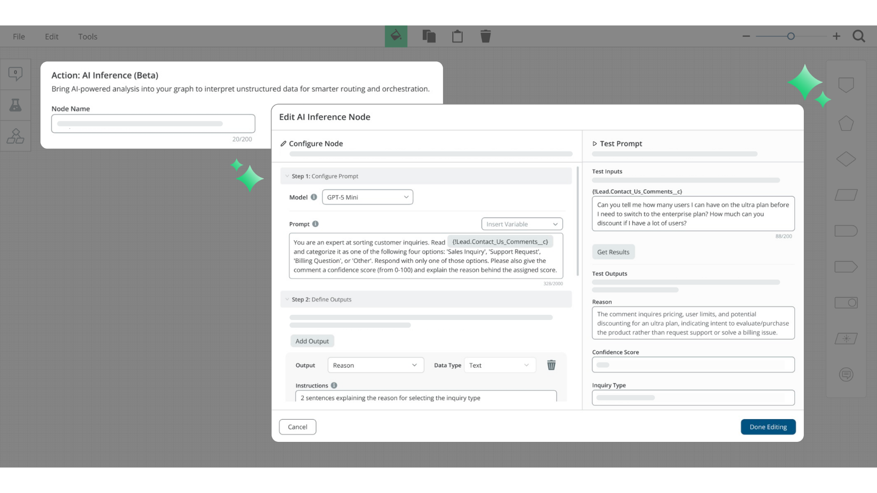Select the shield shape in right palette
This screenshot has width=877, height=493.
(x=846, y=85)
